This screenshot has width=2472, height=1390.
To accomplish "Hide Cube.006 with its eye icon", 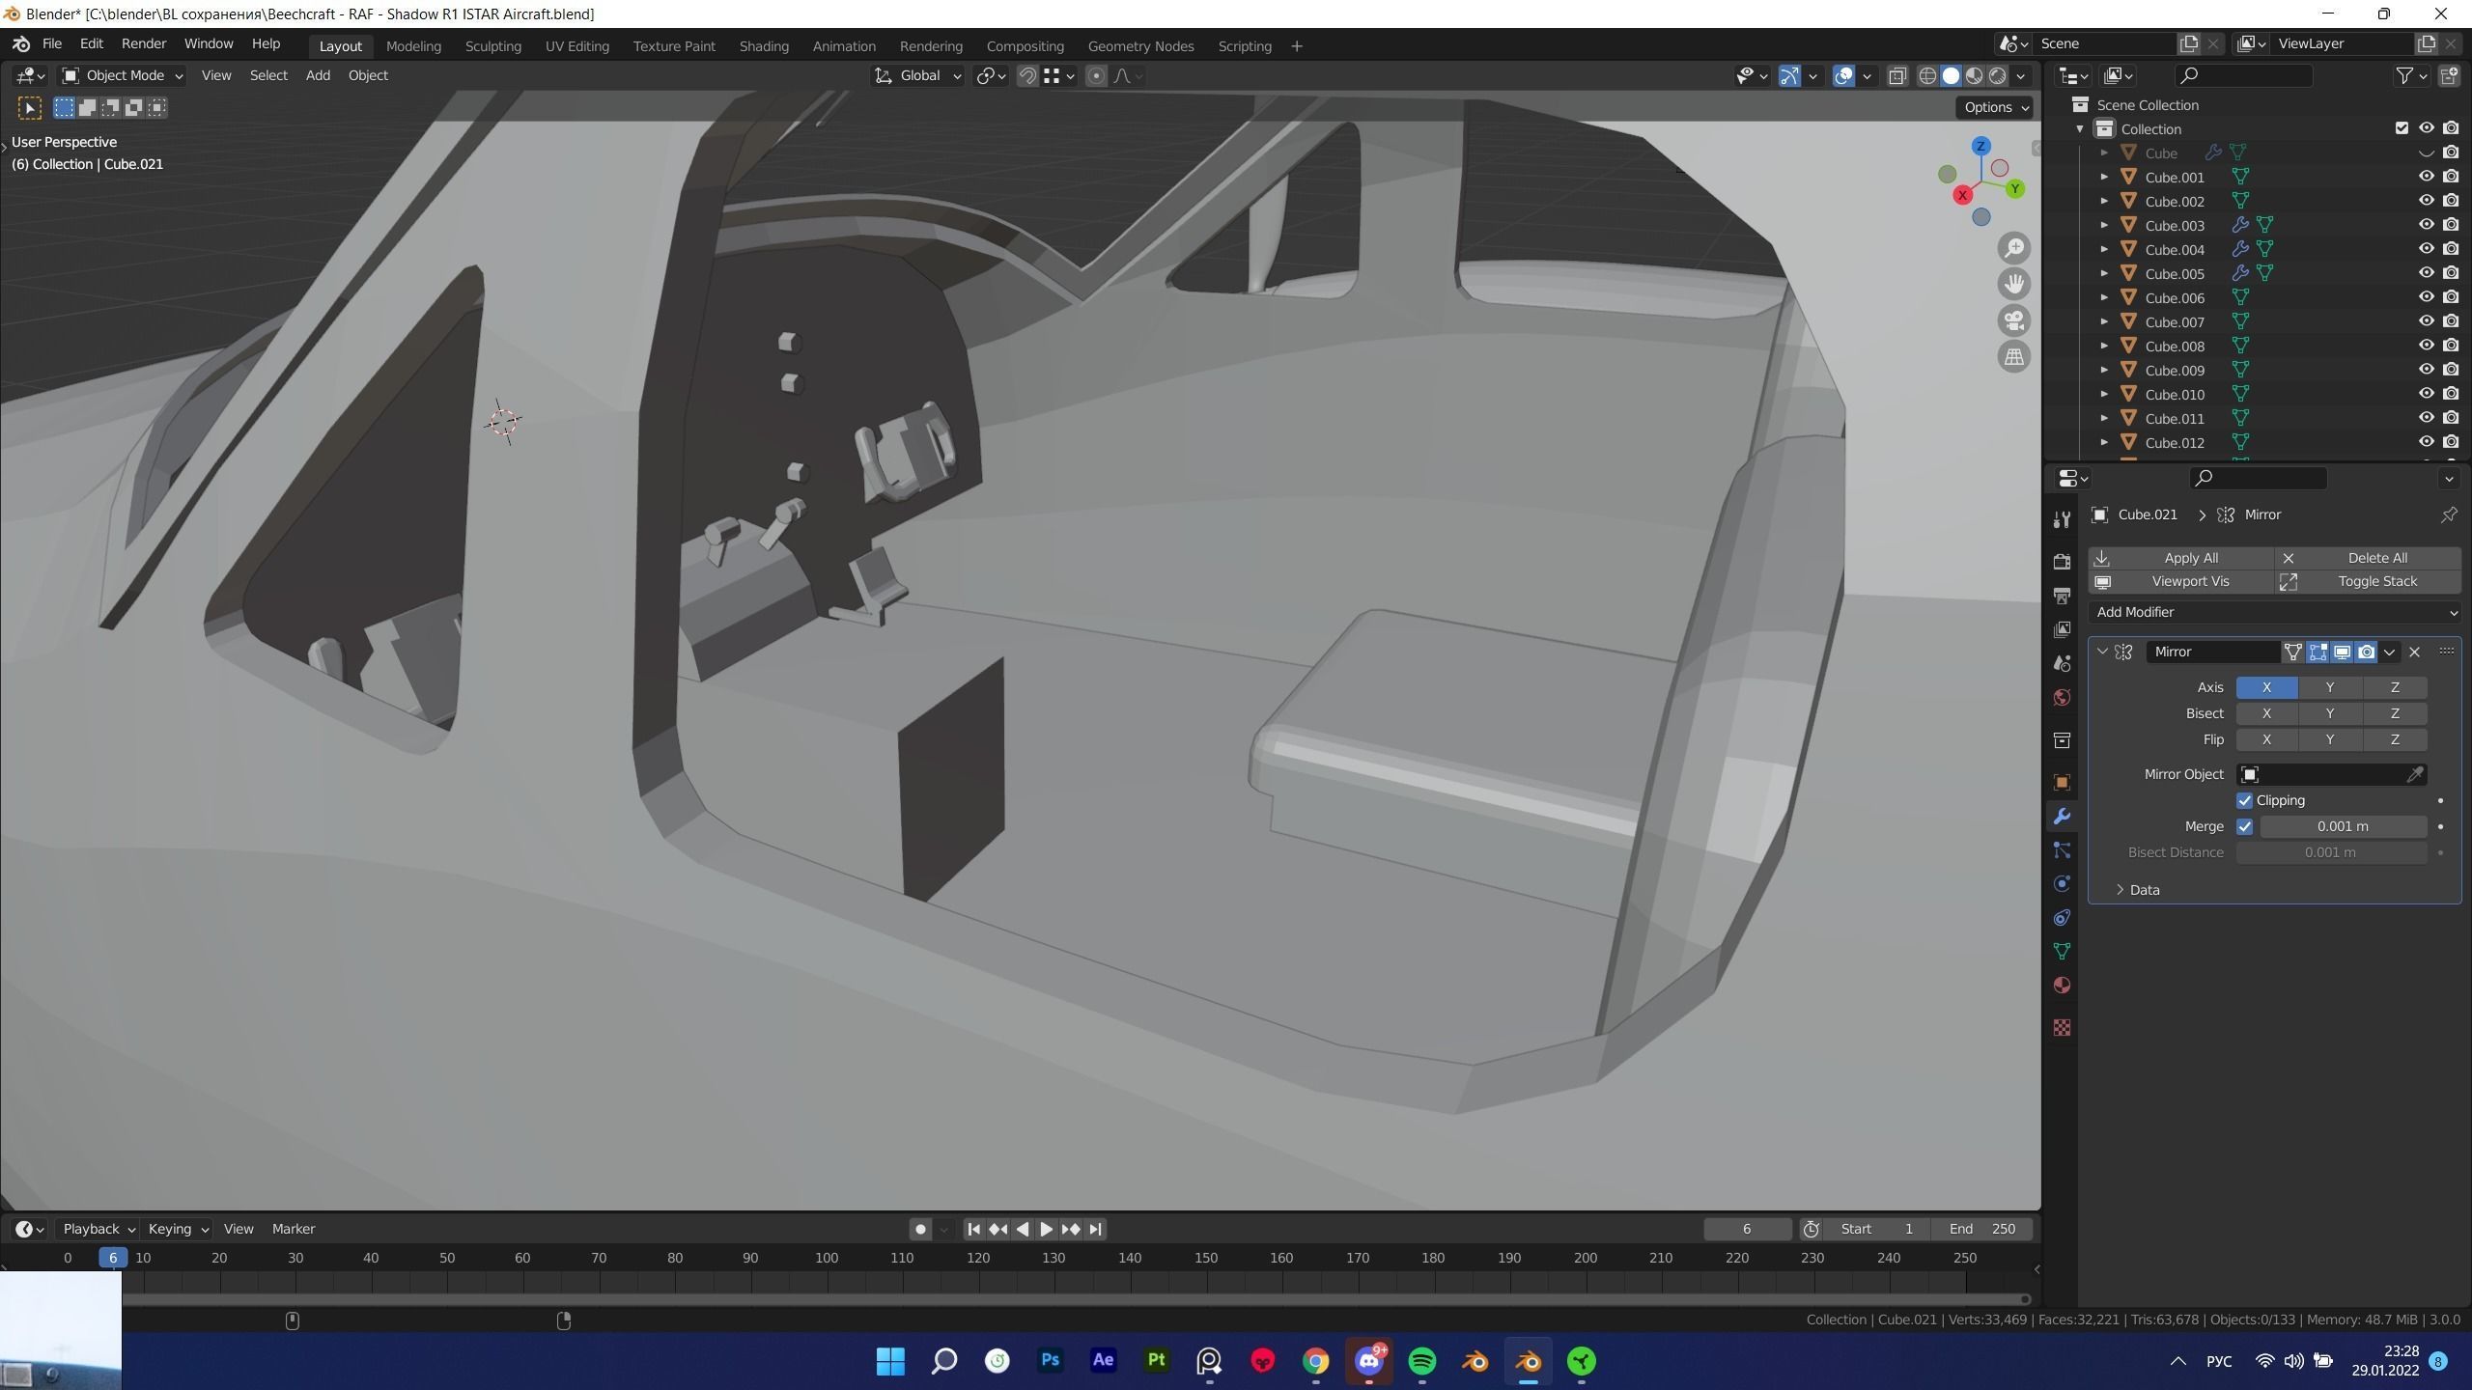I will (2425, 297).
